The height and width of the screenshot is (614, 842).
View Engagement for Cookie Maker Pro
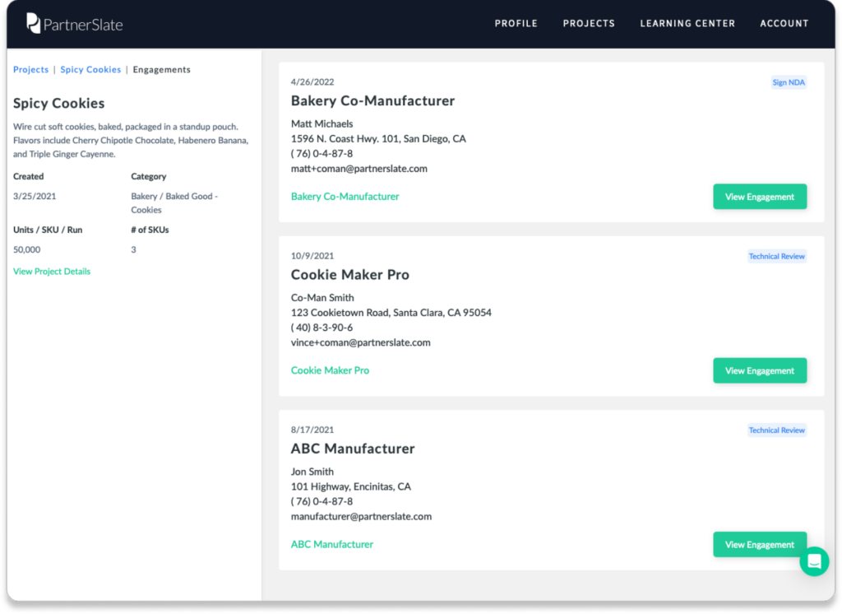point(759,370)
